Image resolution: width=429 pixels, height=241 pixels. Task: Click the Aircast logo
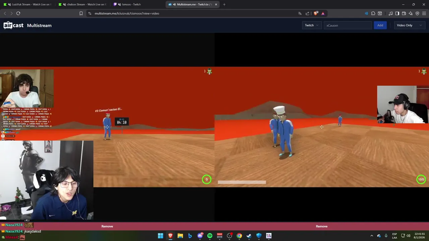coord(13,25)
